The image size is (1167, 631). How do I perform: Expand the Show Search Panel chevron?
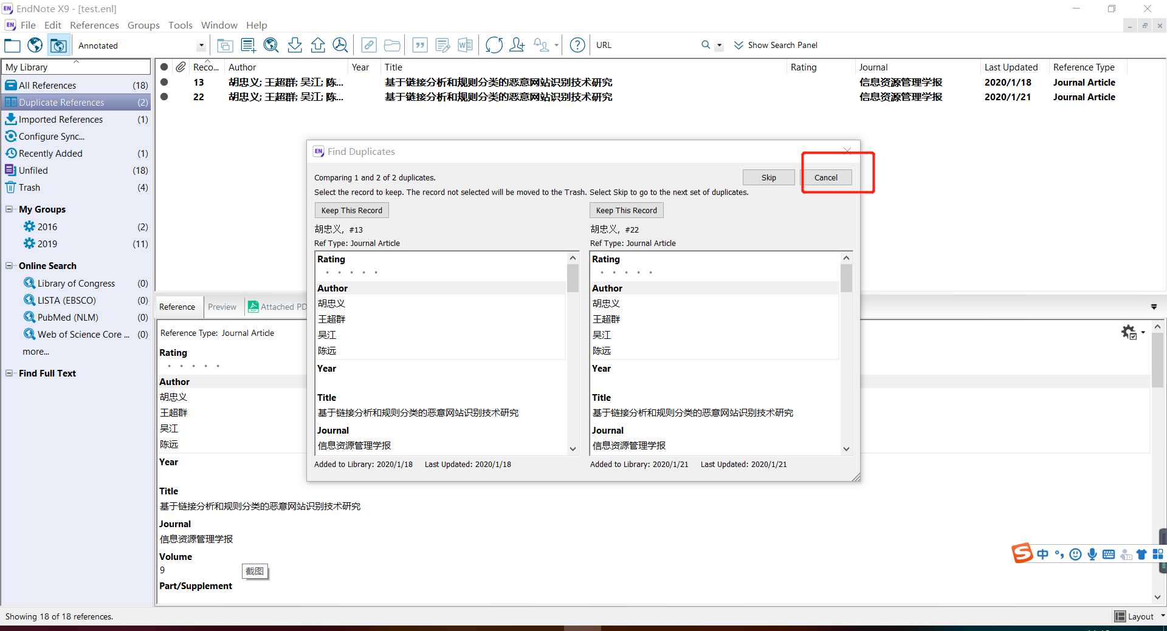coord(738,45)
